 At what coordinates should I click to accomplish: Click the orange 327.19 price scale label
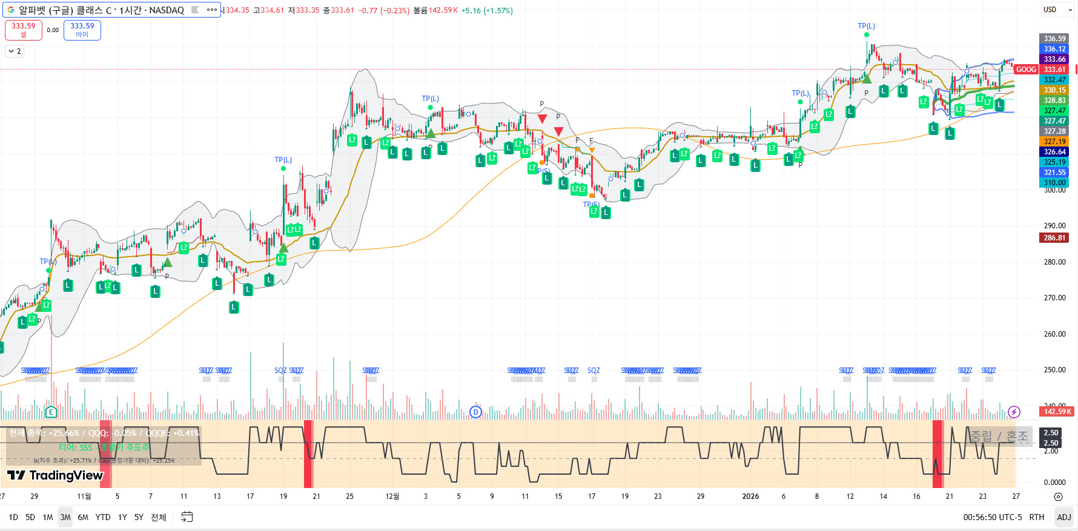(1054, 142)
